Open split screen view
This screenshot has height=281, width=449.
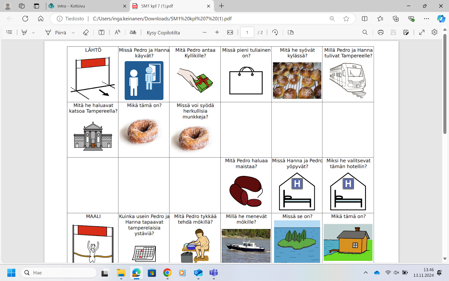(x=365, y=19)
